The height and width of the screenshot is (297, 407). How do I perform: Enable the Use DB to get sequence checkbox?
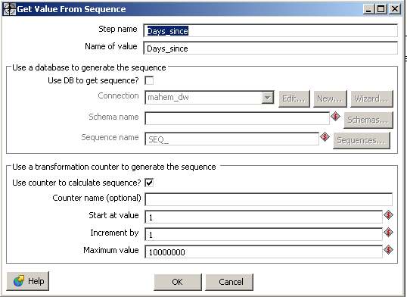coord(149,80)
